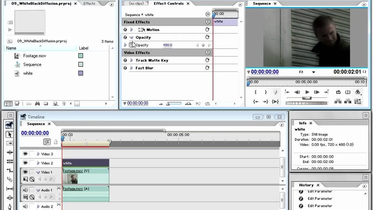Open the Output color mode button
This screenshot has height=210, width=373.
coord(358,92)
